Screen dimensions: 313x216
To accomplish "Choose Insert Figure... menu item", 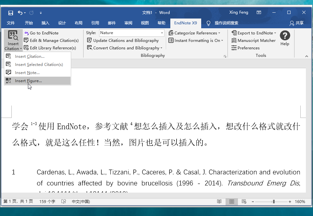I will (37, 81).
